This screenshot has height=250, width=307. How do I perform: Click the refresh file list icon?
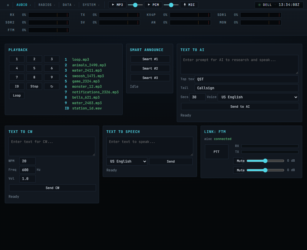click(x=52, y=86)
